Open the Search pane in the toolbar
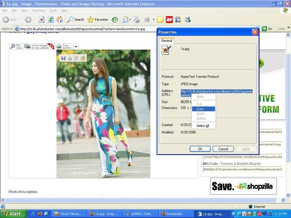Screen dimensions: 291x218 pyautogui.click(x=76, y=20)
